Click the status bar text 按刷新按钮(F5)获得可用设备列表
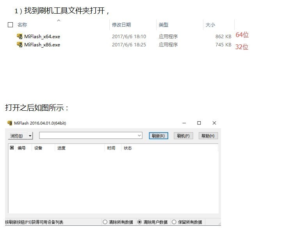The image size is (292, 239). 34,222
